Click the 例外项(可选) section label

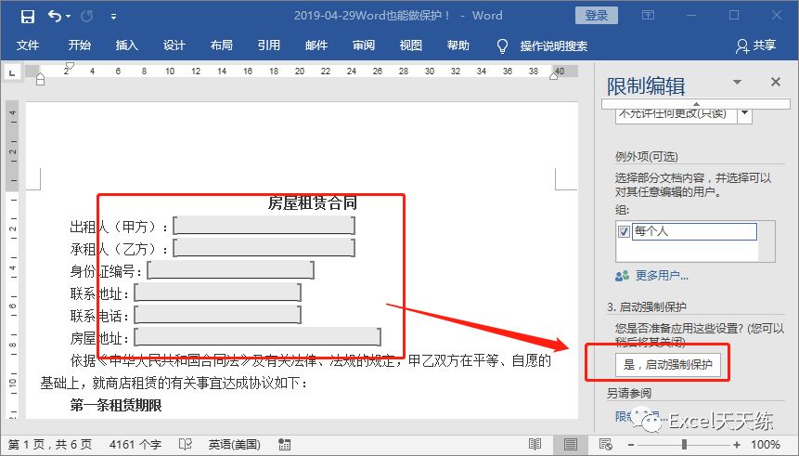[x=646, y=157]
